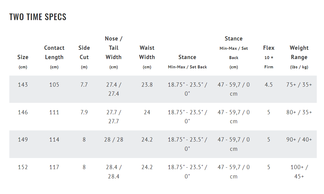Click contact length value 117
Screen dimensions: 324x194
point(54,167)
